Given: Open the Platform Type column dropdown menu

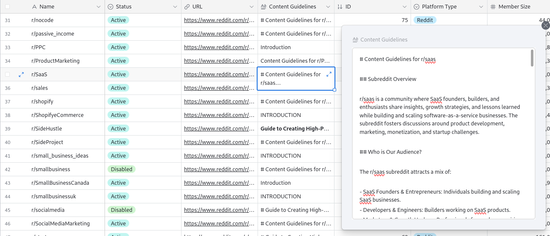Looking at the screenshot, I should 481,7.
